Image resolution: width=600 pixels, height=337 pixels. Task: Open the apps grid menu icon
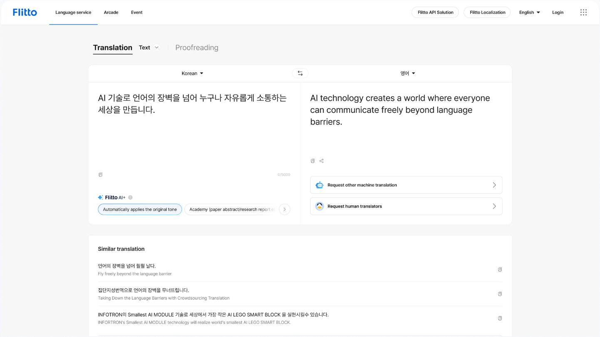coord(583,12)
